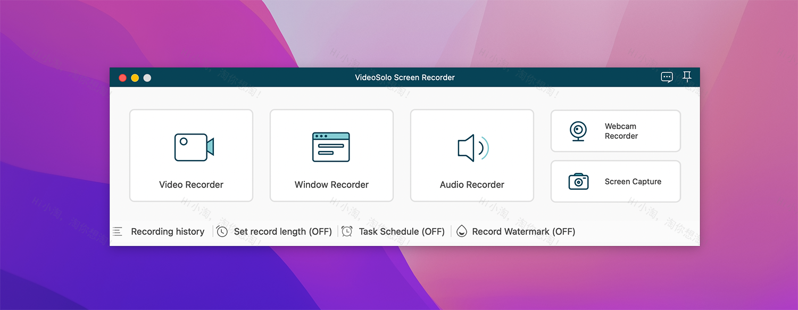Select the Window Recorder

click(x=331, y=155)
